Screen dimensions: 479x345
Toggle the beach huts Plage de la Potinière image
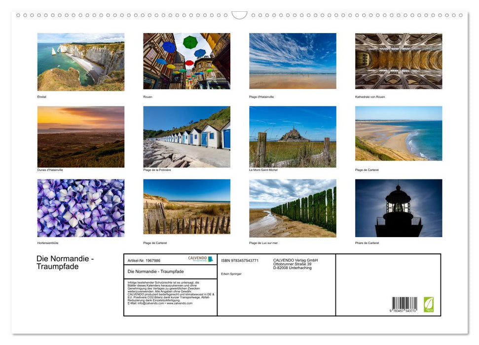(x=186, y=136)
